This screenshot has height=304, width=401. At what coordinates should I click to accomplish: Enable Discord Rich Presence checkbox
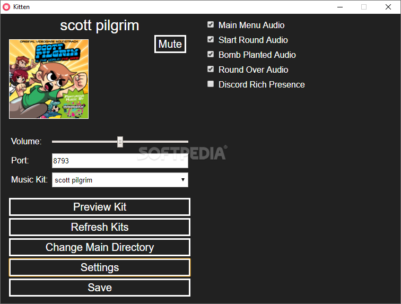(211, 84)
